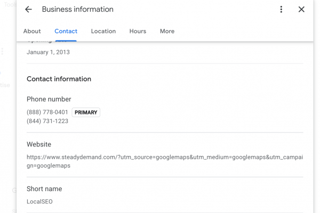Go to the Hours tab

point(138,31)
